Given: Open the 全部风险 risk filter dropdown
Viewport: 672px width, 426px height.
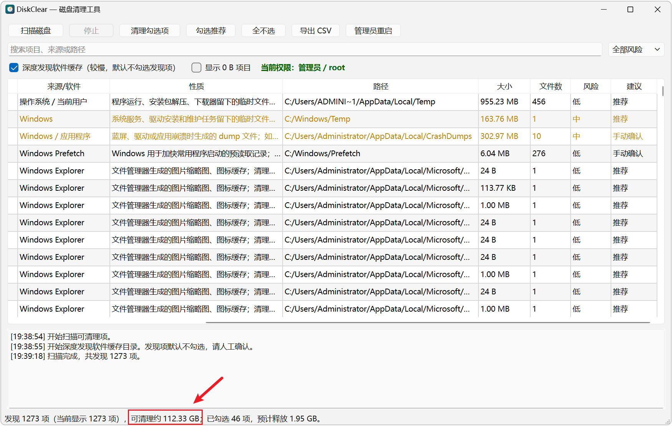Looking at the screenshot, I should coord(636,50).
